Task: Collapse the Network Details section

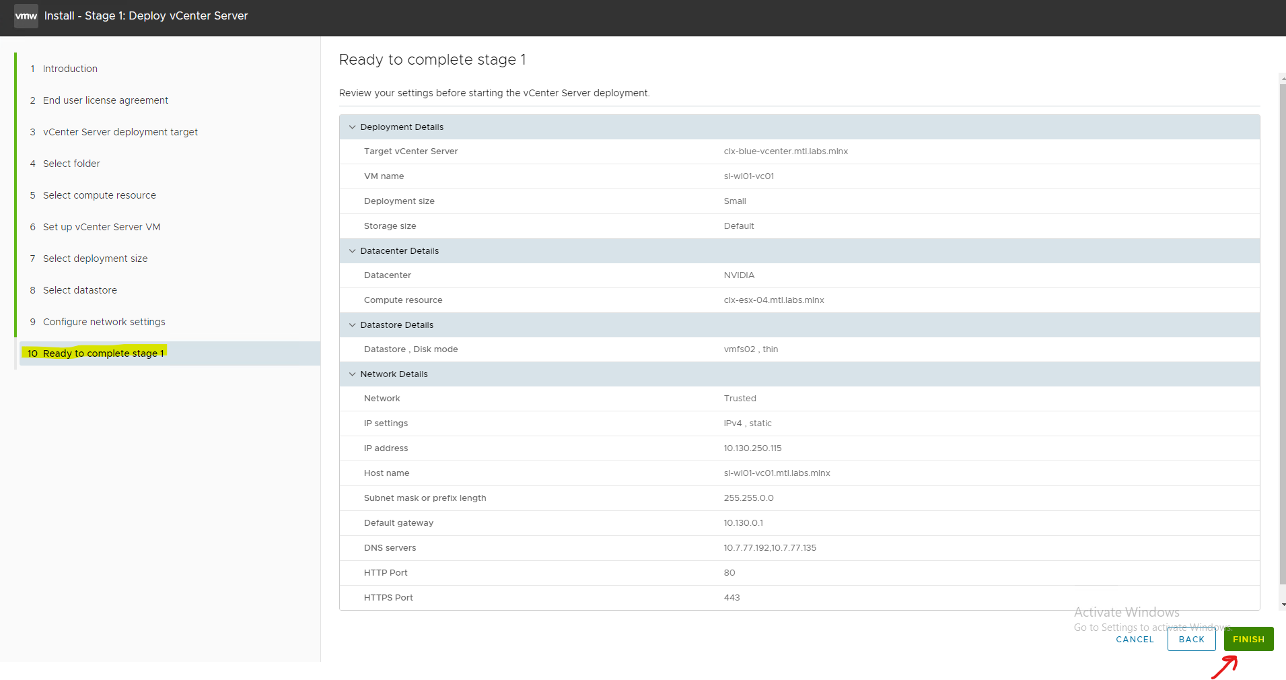Action: point(352,374)
